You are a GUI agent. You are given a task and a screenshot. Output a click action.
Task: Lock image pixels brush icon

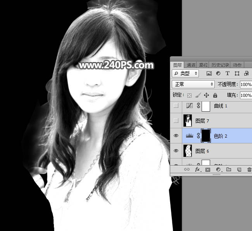pyautogui.click(x=198, y=95)
